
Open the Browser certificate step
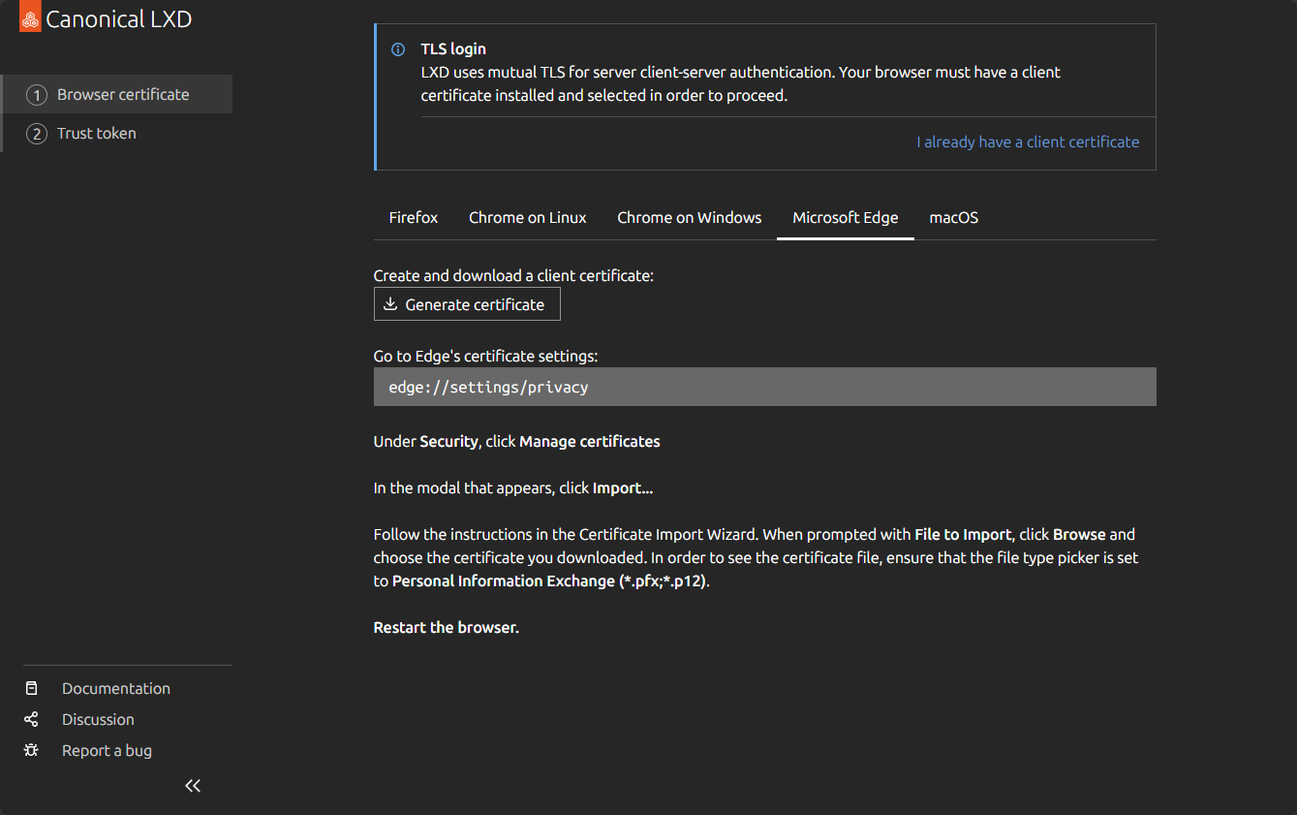(x=116, y=94)
